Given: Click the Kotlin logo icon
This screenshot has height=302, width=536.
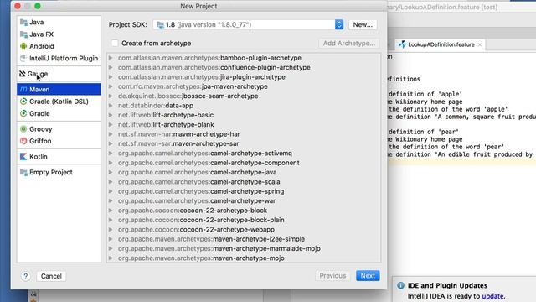Looking at the screenshot, I should coord(23,157).
